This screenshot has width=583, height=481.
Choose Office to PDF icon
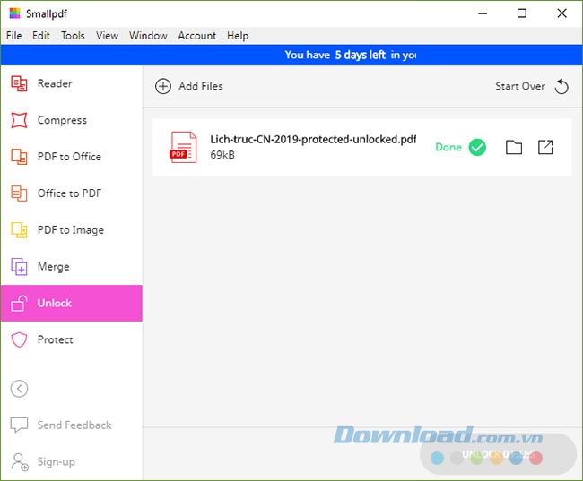tap(19, 193)
